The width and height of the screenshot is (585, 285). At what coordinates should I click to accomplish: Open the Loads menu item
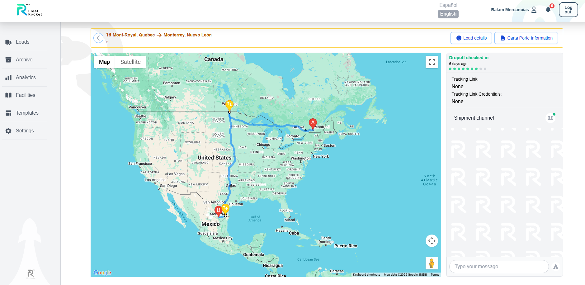pyautogui.click(x=22, y=42)
